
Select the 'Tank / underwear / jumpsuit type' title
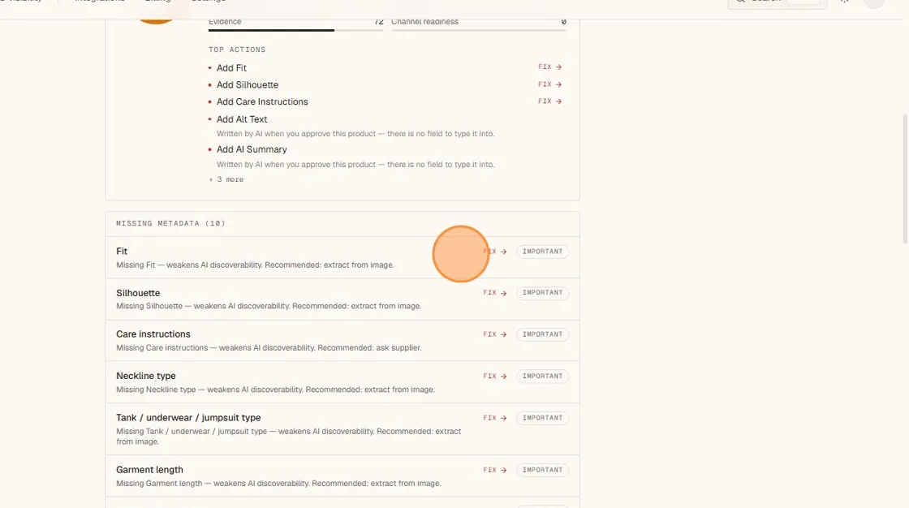[x=188, y=418]
